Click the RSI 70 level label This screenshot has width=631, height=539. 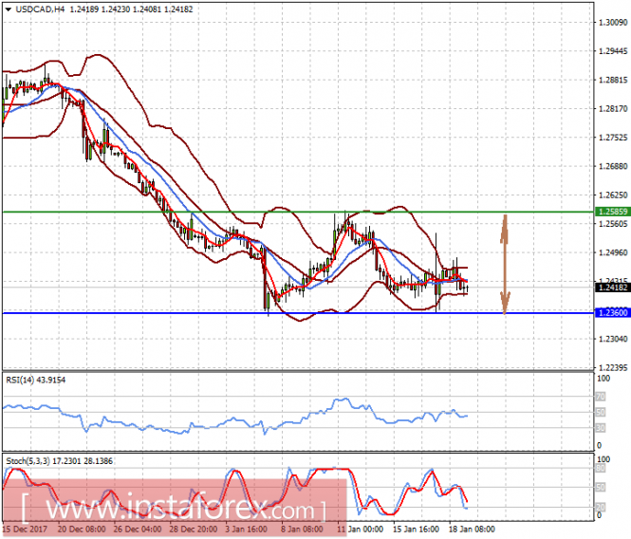(601, 397)
